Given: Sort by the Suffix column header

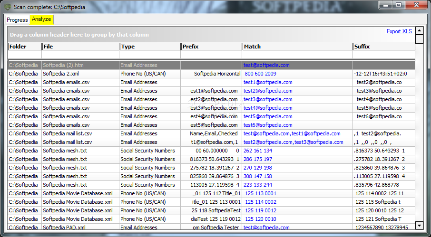Looking at the screenshot, I should click(x=384, y=47).
